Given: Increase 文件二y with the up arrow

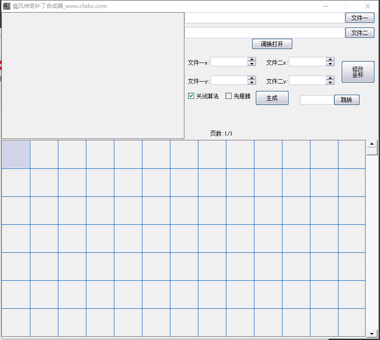Looking at the screenshot, I should click(330, 78).
